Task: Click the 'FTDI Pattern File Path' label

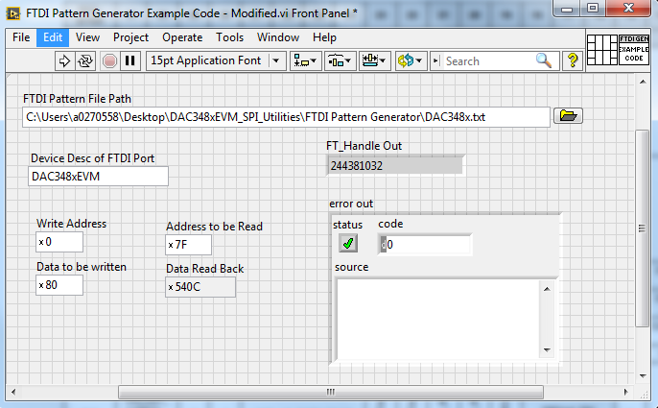Action: click(x=77, y=99)
